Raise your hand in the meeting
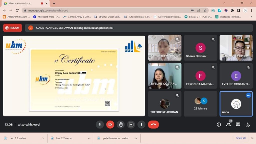Image resolution: width=256 pixels, height=144 pixels. click(x=121, y=124)
